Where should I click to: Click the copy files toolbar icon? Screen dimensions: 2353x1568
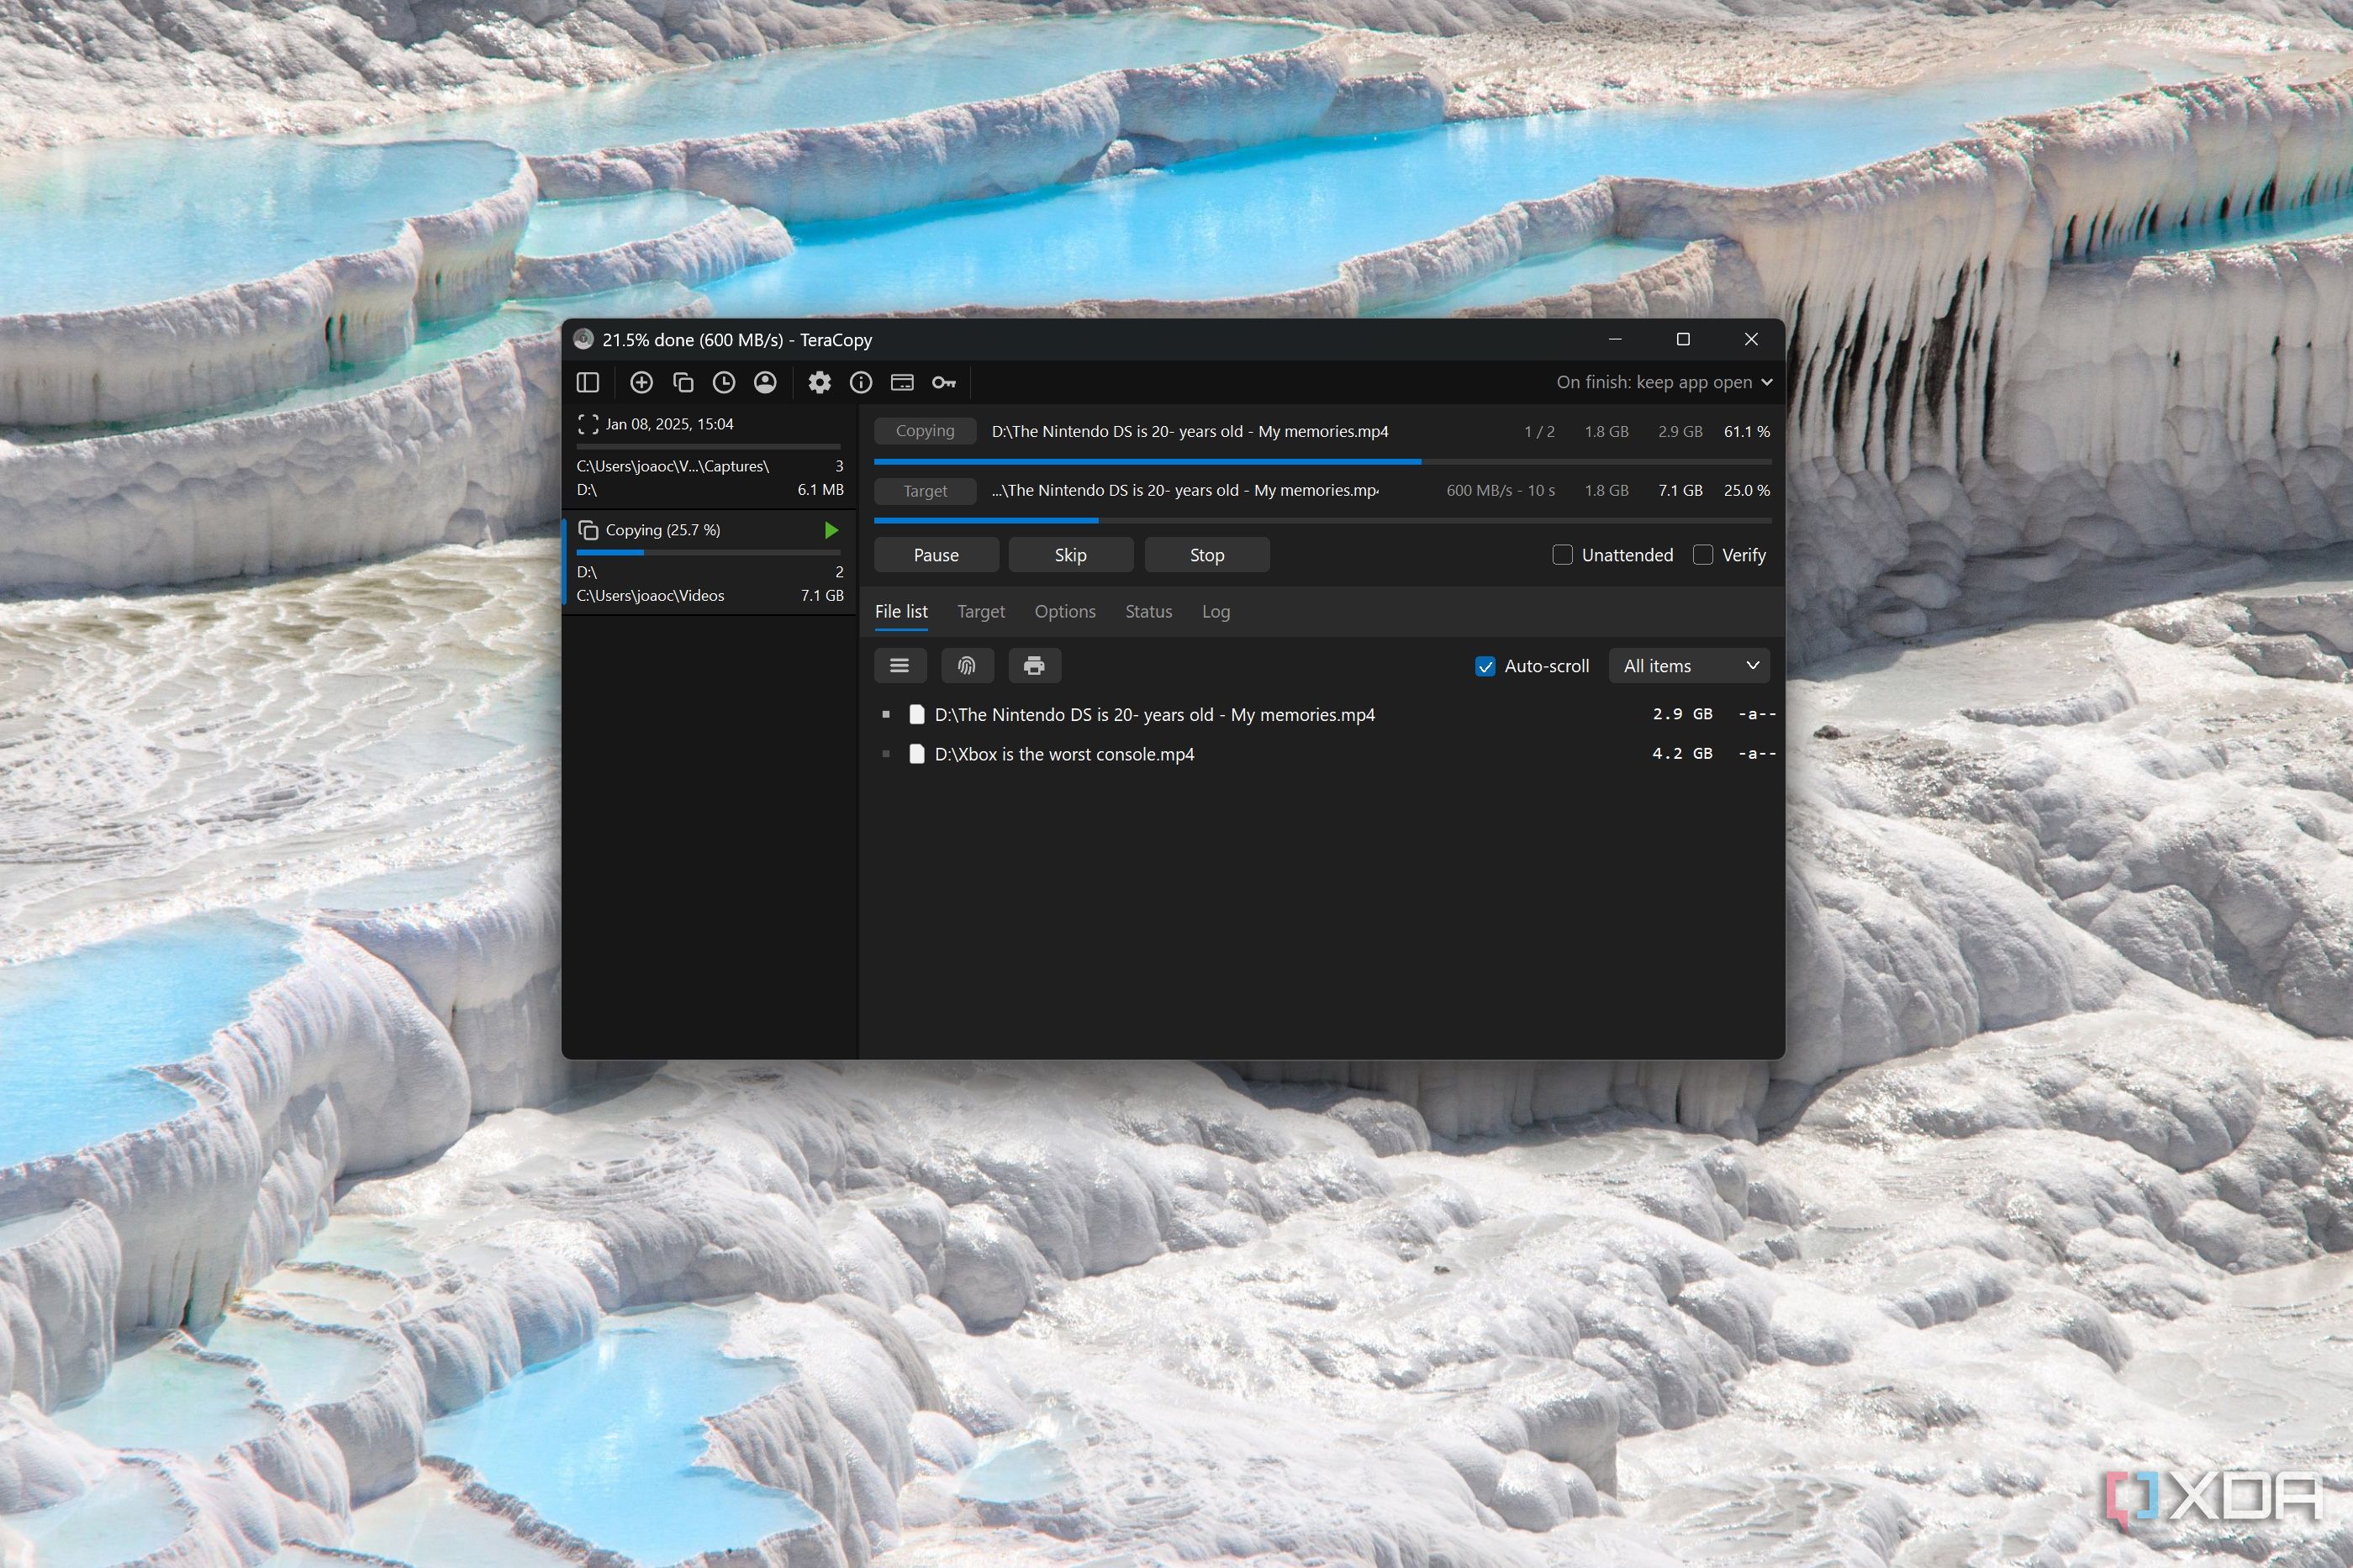tap(683, 382)
